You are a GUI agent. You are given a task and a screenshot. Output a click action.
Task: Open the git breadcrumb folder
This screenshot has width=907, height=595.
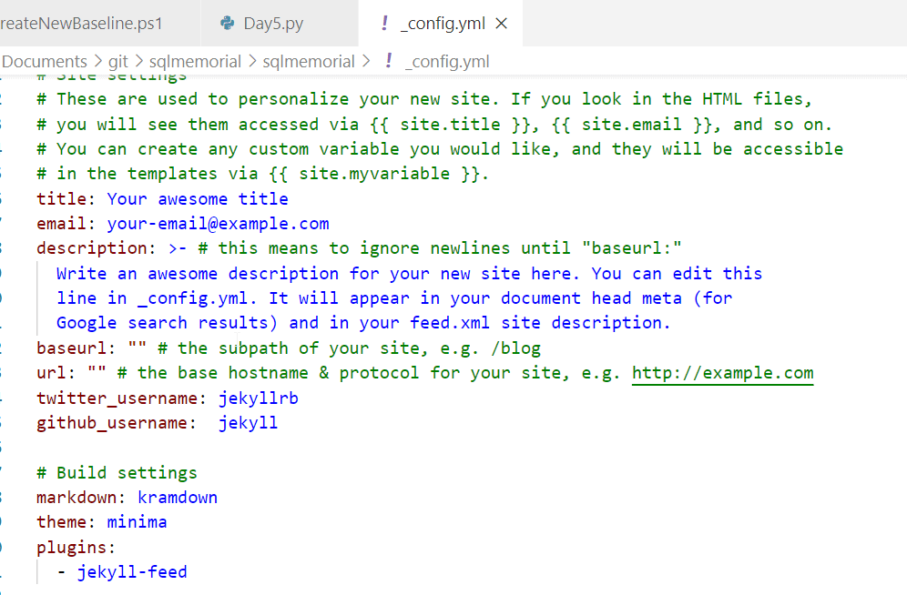[x=118, y=61]
